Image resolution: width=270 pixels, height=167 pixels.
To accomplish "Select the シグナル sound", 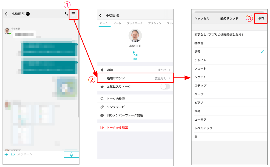I will click(229, 77).
